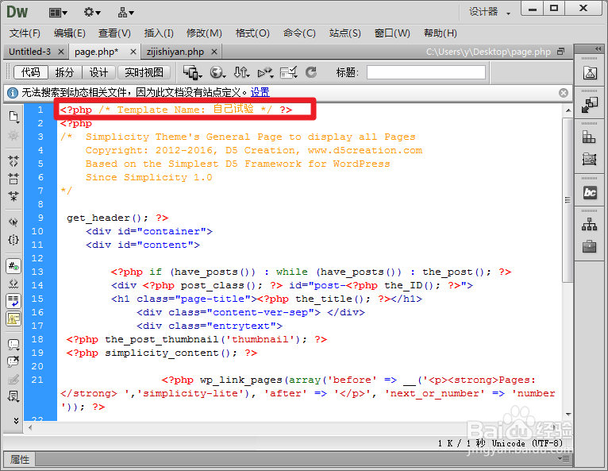Click the select parent tag icon
Screen dimensions: 608x471
(13, 222)
